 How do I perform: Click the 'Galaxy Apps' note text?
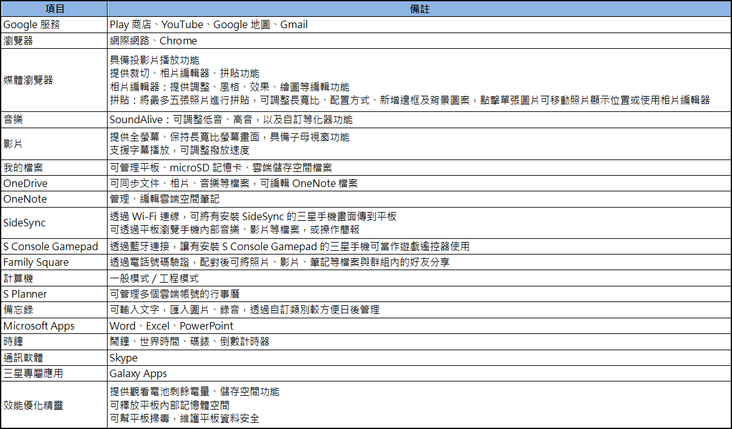(138, 374)
